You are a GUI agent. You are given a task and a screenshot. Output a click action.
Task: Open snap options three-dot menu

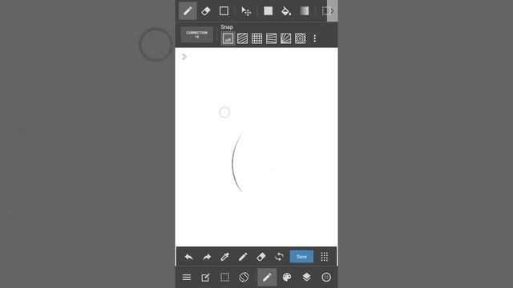click(315, 38)
